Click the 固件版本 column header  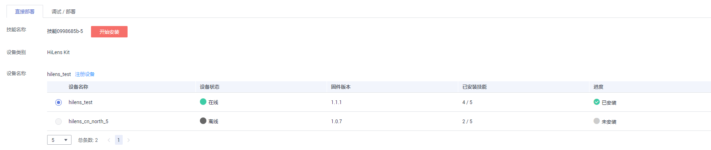click(x=341, y=87)
